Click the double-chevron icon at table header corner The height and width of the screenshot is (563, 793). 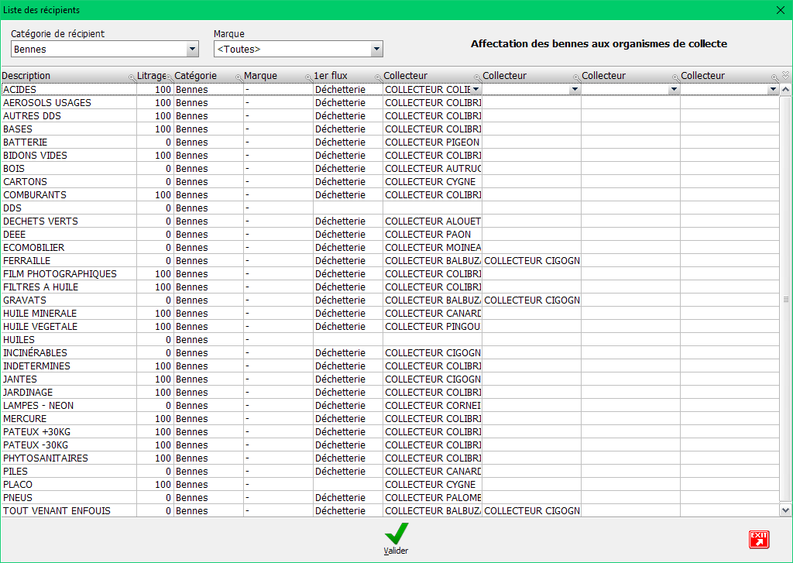[x=785, y=75]
